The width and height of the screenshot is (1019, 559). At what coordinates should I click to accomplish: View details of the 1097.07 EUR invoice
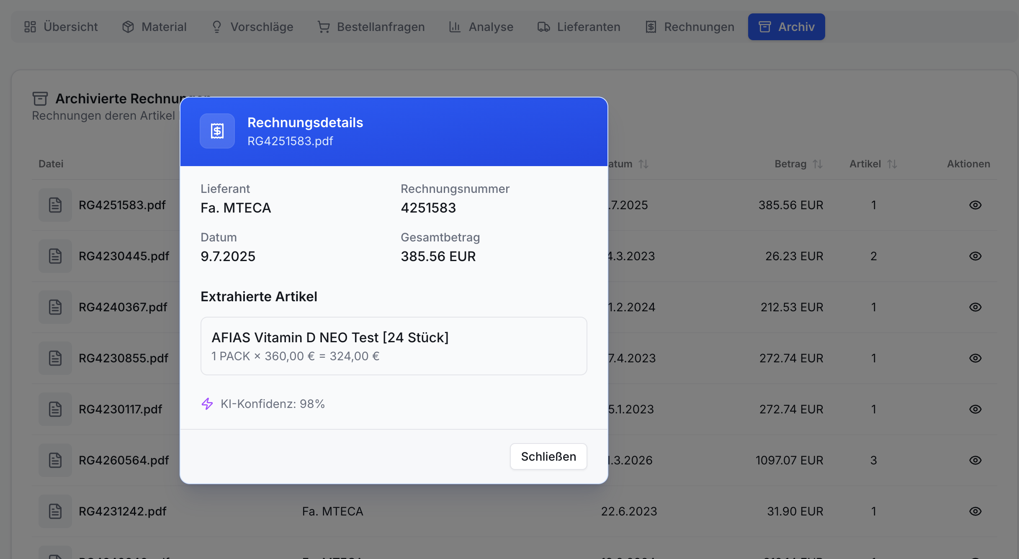coord(975,460)
